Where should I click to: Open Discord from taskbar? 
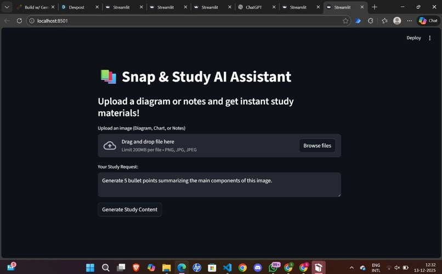coord(258,267)
